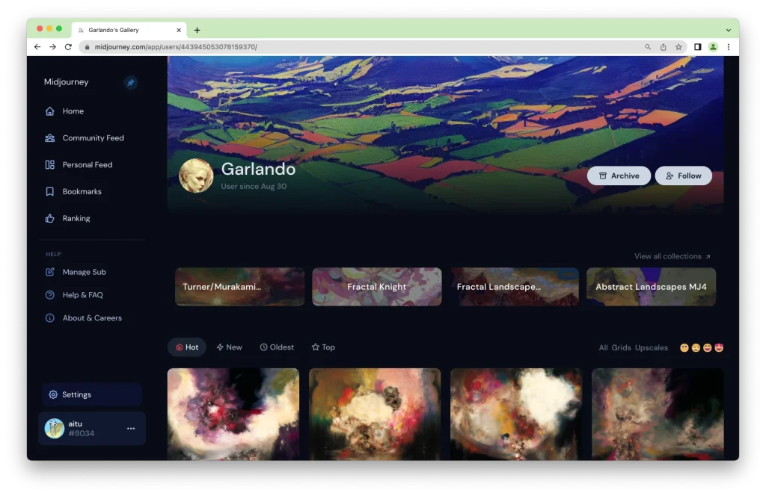Follow the user Garlando

(683, 176)
